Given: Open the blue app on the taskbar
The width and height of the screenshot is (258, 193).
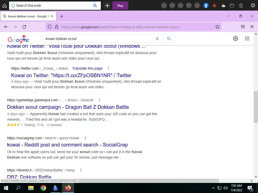Looking at the screenshot, I should pos(55,188).
